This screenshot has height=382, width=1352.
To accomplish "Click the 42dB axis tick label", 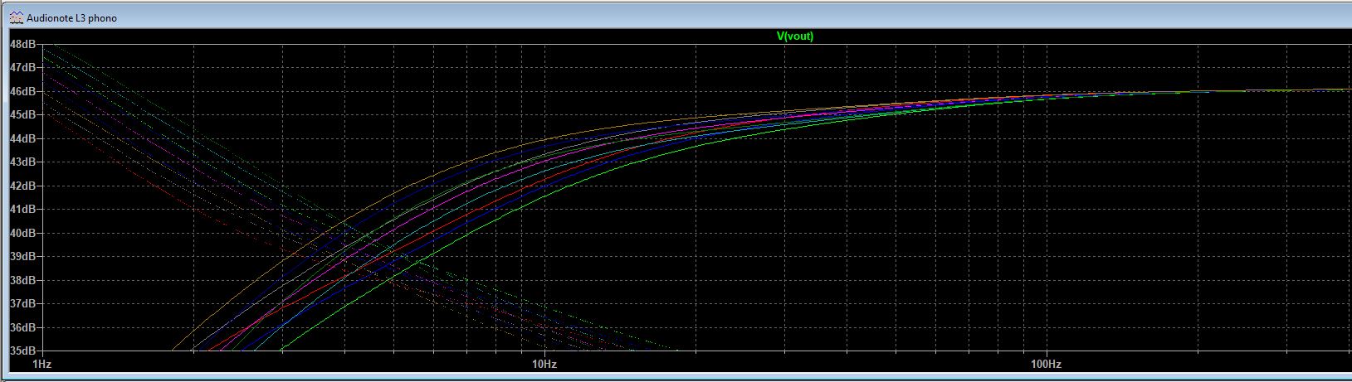I will pyautogui.click(x=22, y=186).
